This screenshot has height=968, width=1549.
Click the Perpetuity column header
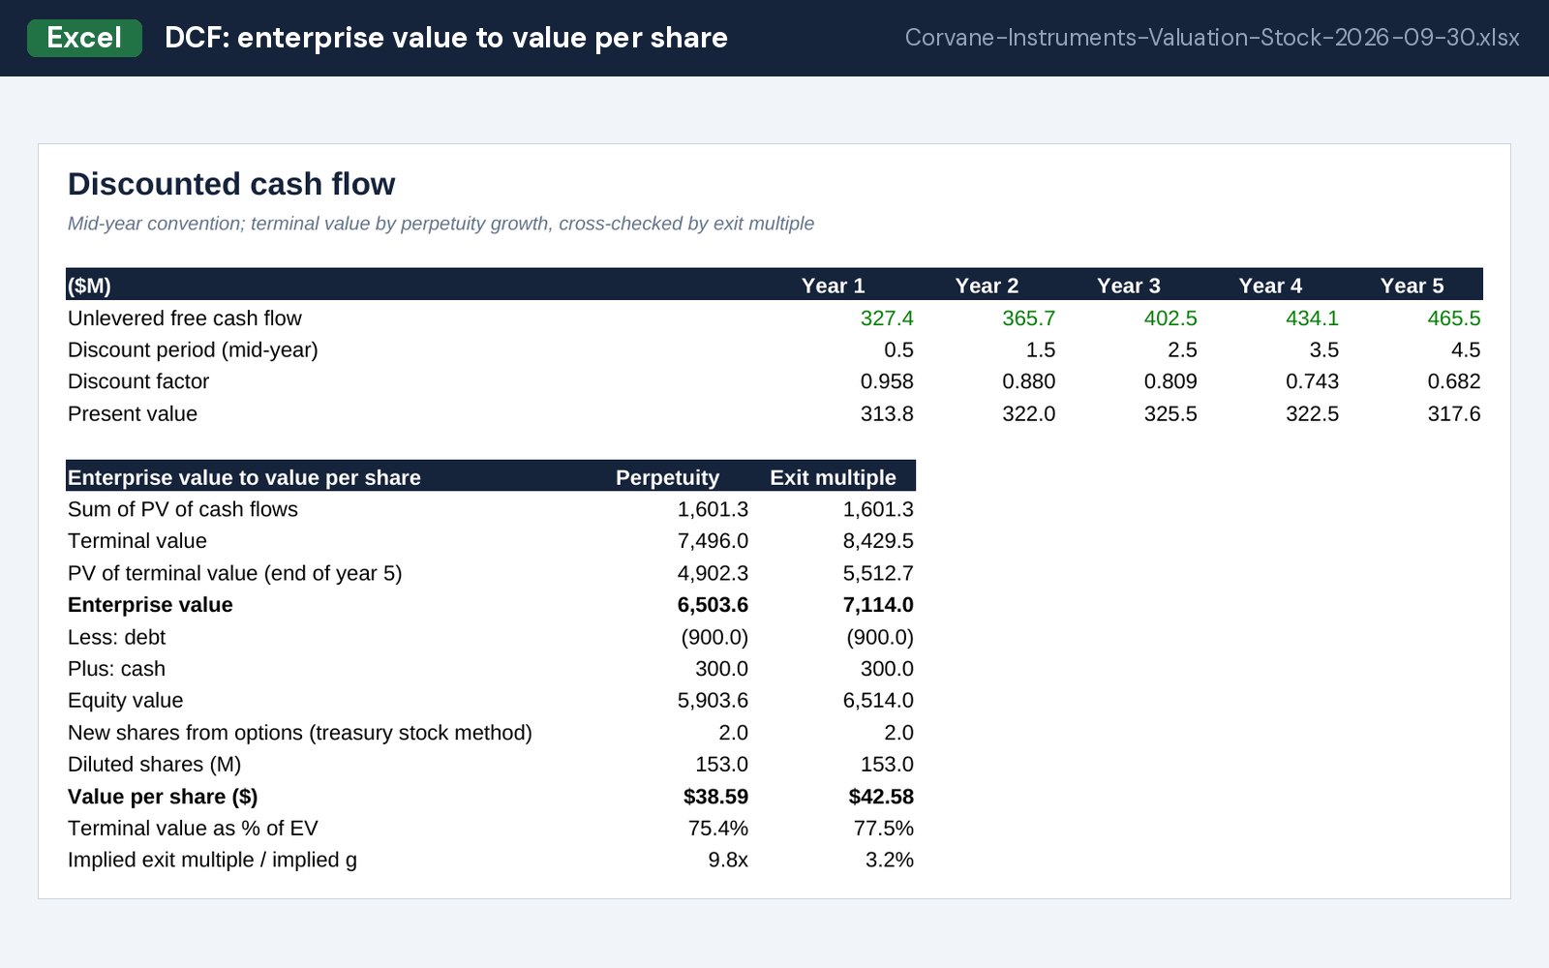pyautogui.click(x=667, y=477)
